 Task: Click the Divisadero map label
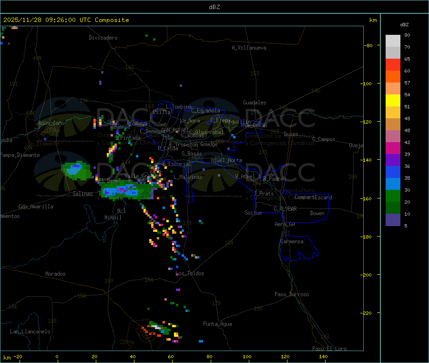[103, 38]
